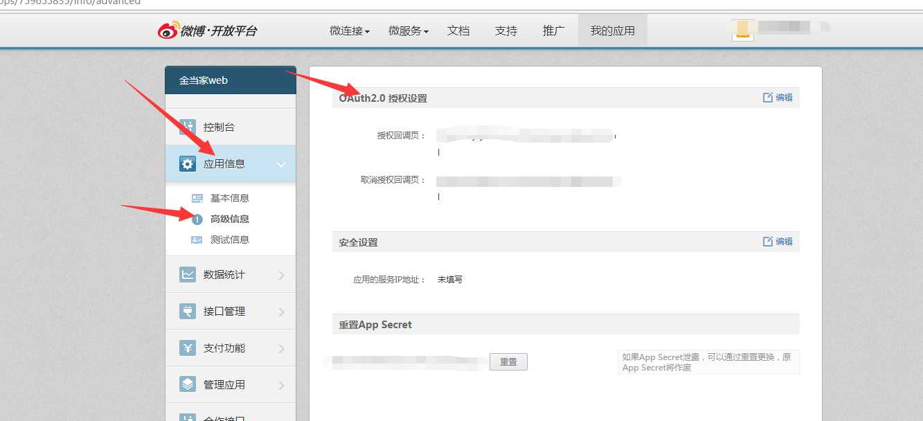Expand the 支付功能 section arrow

click(281, 348)
